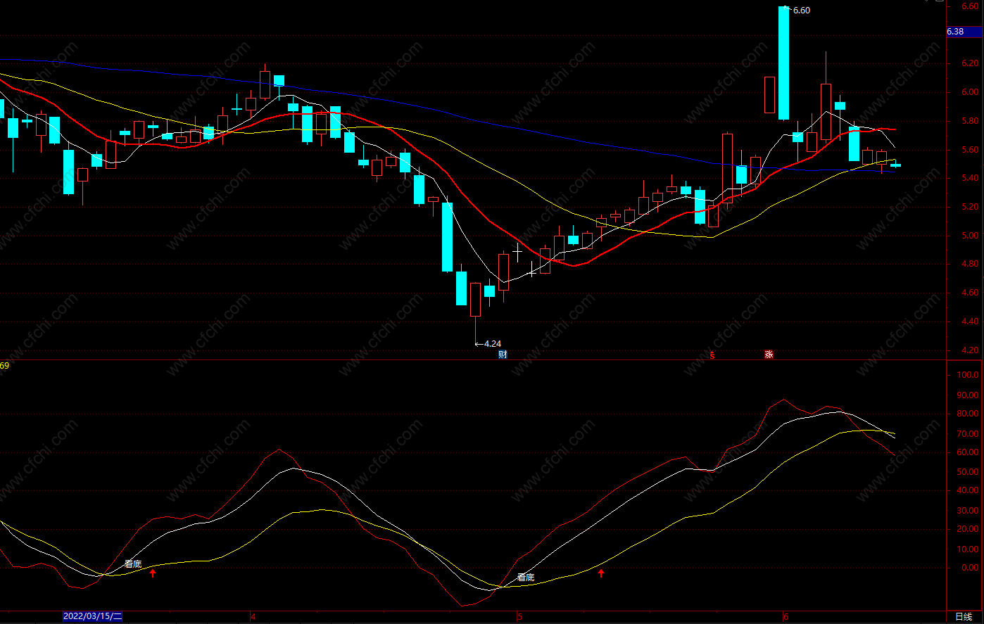This screenshot has height=624, width=984.
Task: Click the 4.24 low price annotation
Action: (x=492, y=344)
